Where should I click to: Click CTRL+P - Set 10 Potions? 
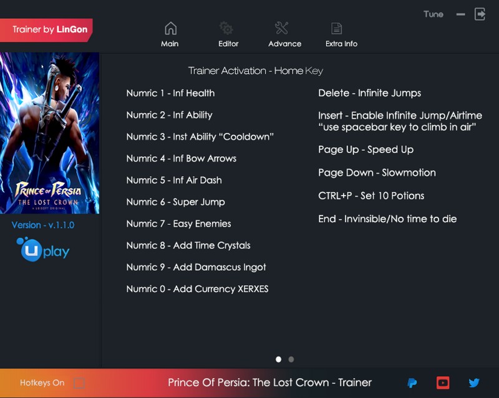[x=371, y=196]
